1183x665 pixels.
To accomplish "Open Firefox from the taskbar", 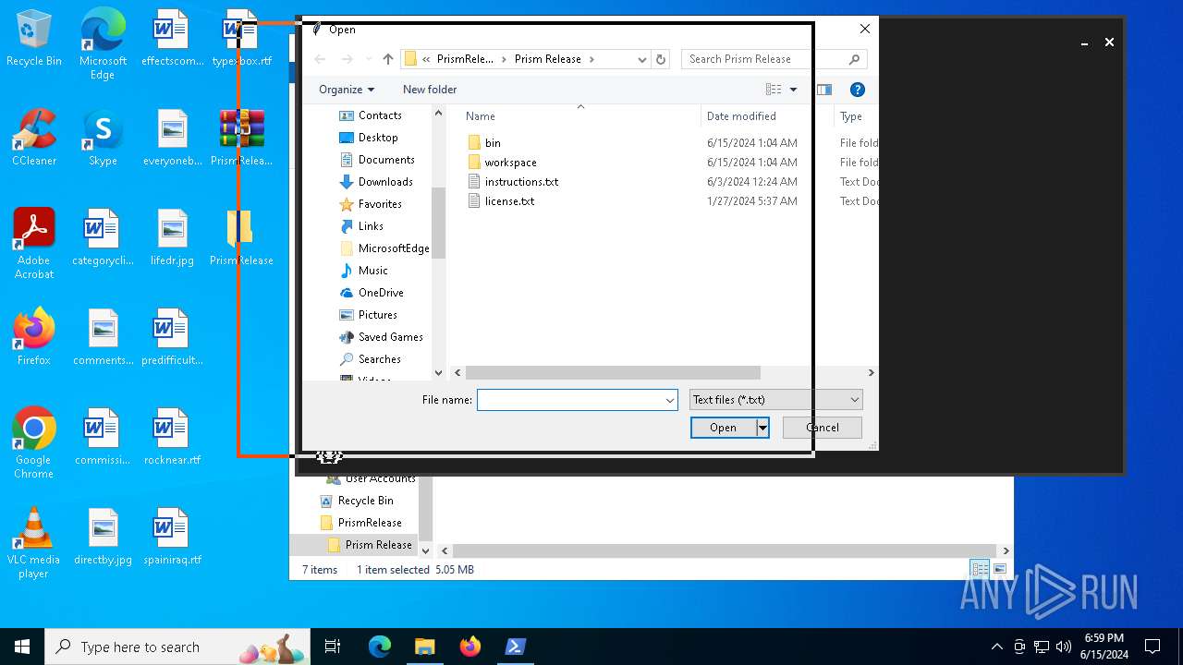I will tap(470, 647).
